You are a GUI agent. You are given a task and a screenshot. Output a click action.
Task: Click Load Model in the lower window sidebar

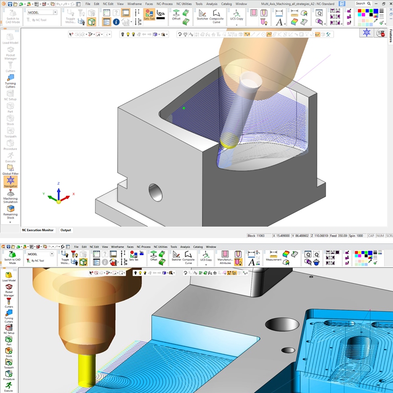[9, 276]
